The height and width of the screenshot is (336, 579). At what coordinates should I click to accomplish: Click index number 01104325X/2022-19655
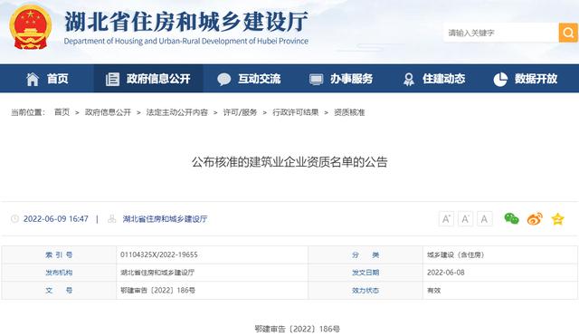click(x=159, y=254)
